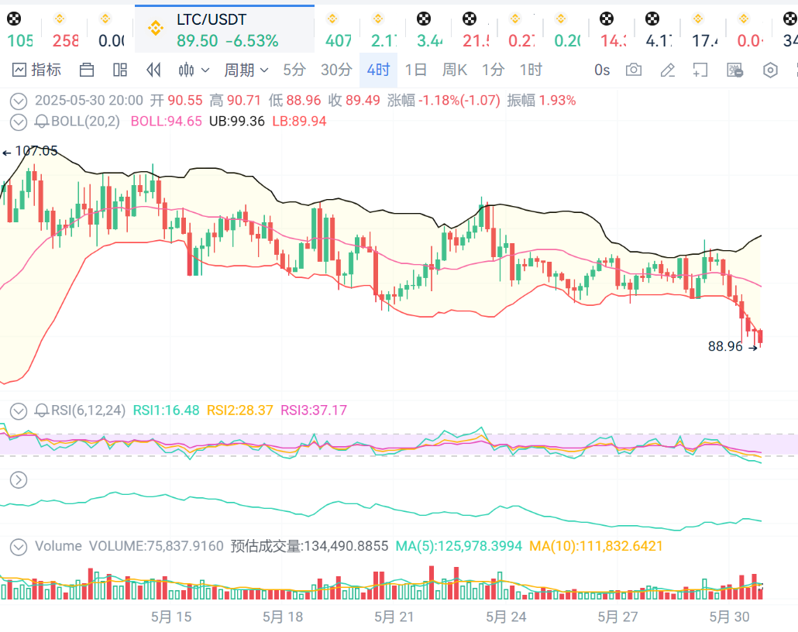Image resolution: width=798 pixels, height=632 pixels.
Task: Click the single-window layout icon
Action: pyautogui.click(x=87, y=70)
